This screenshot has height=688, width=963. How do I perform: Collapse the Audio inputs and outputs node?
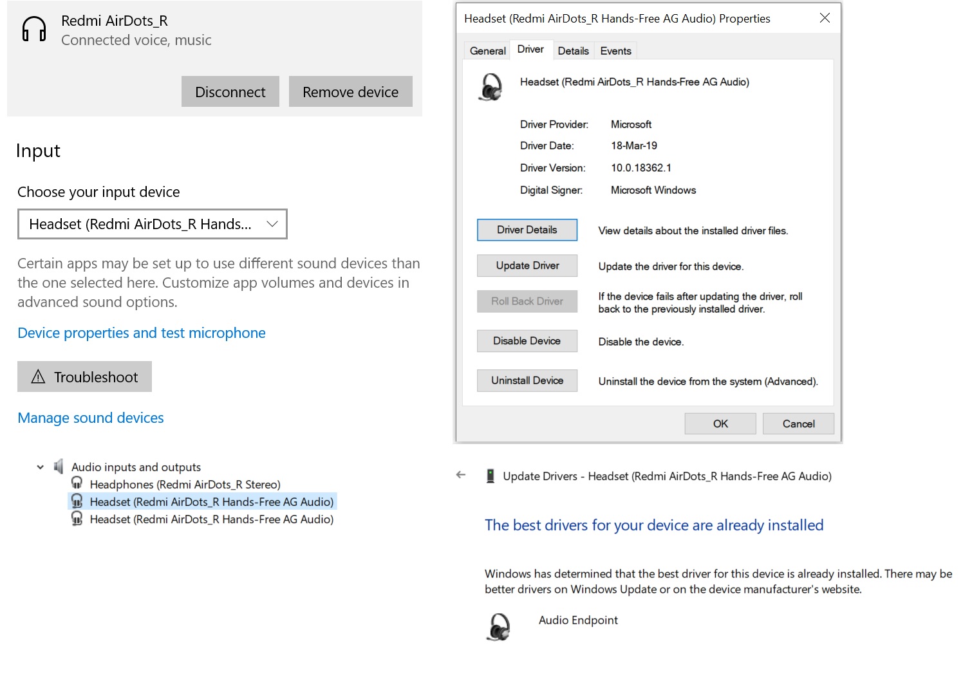(x=41, y=467)
